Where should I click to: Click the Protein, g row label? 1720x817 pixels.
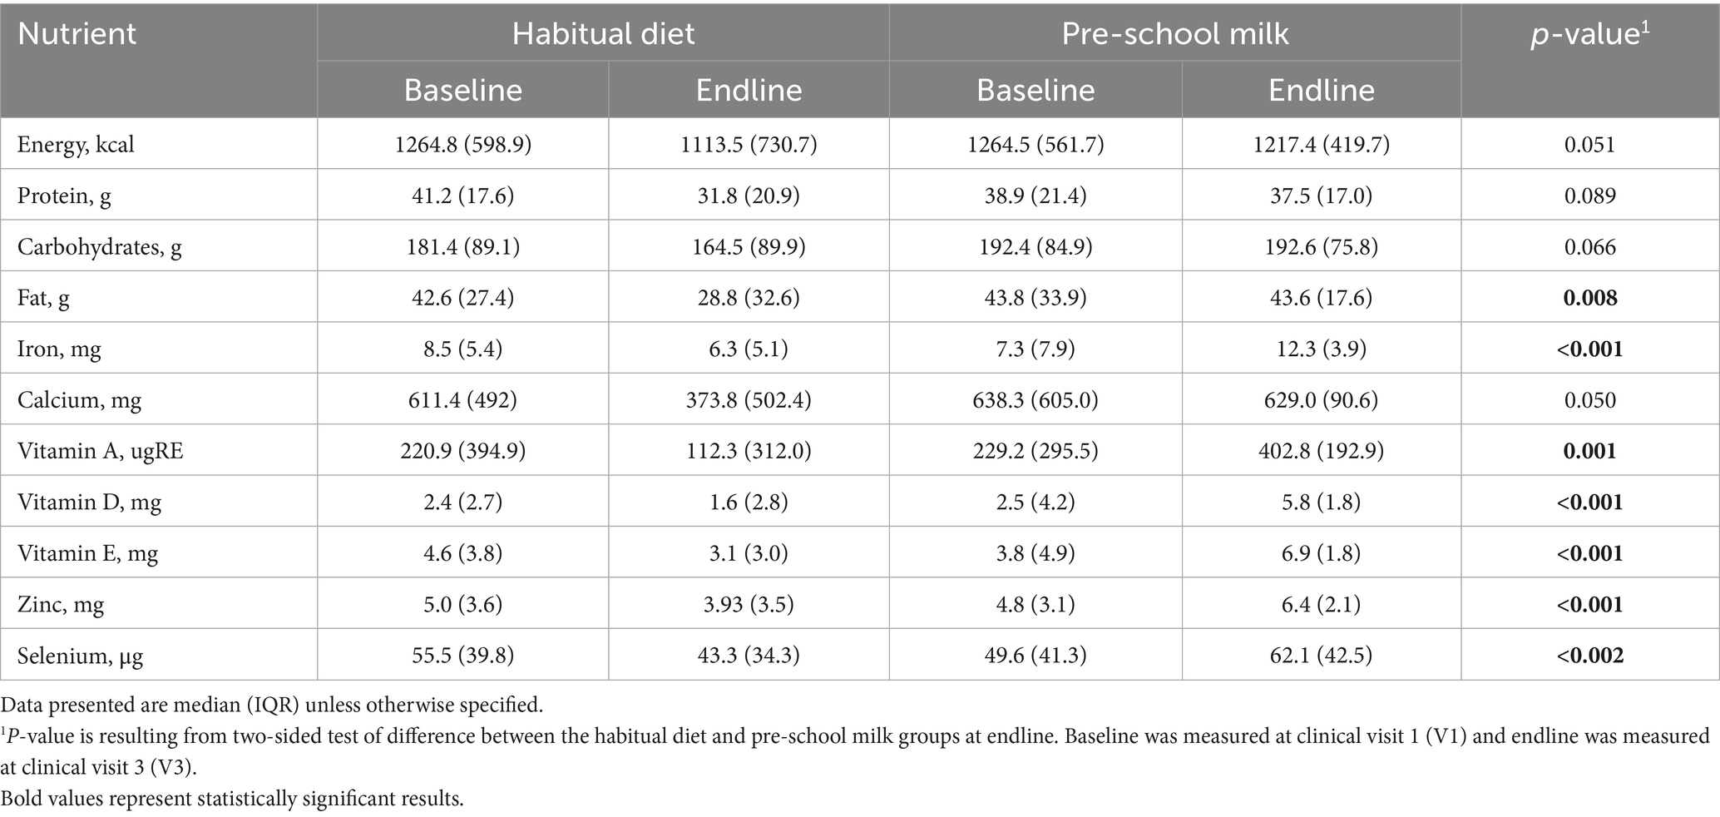(x=64, y=196)
